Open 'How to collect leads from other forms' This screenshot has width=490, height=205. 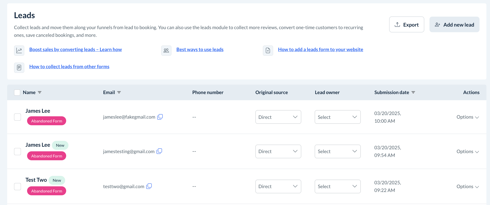click(x=69, y=67)
